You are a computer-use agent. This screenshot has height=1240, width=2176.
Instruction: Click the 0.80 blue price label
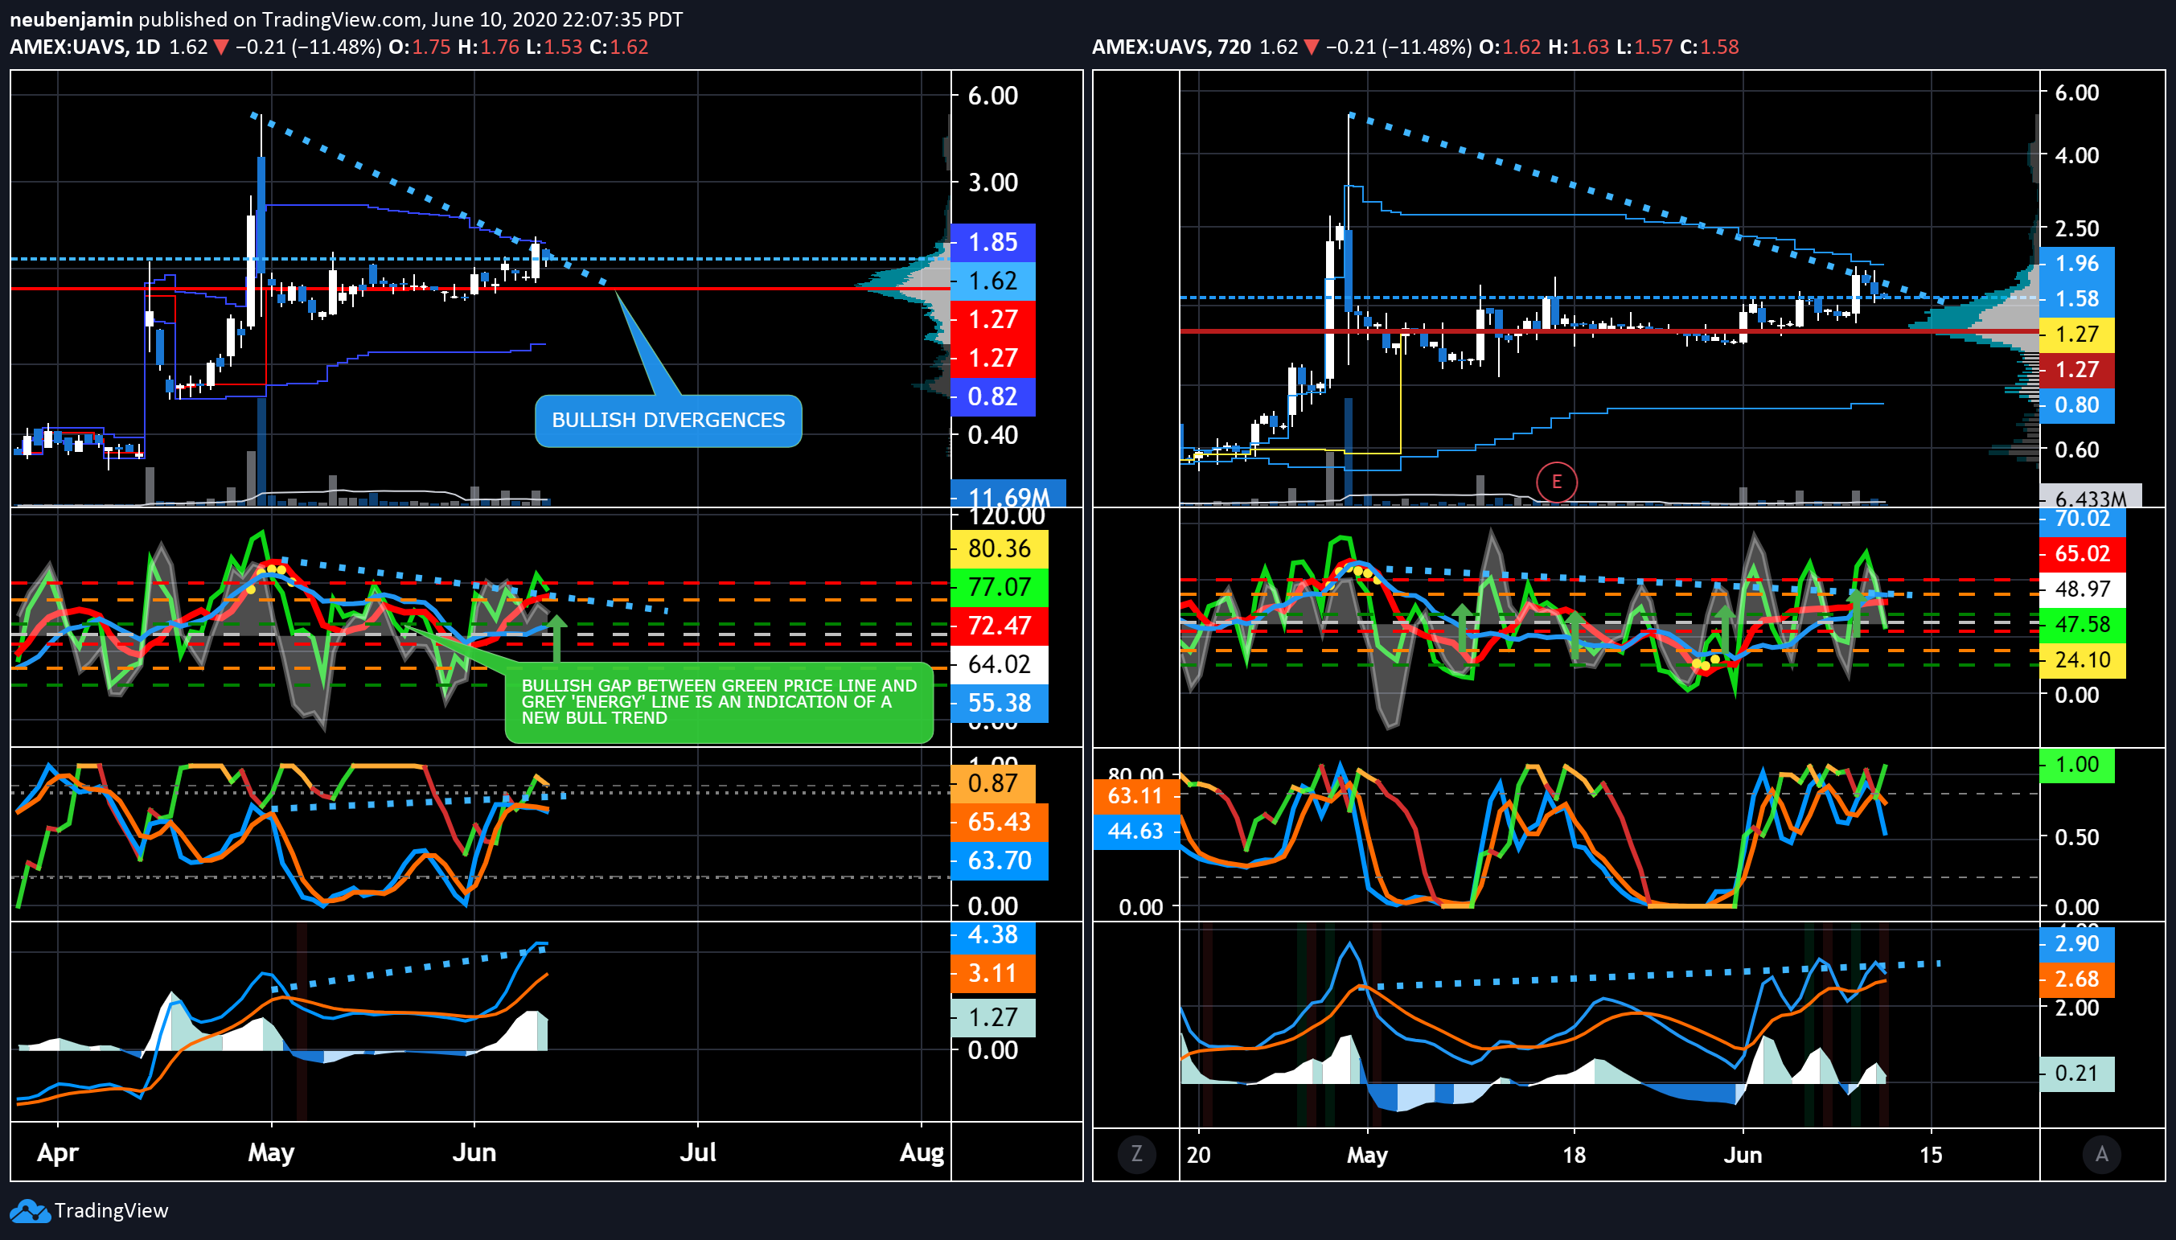pyautogui.click(x=2076, y=405)
